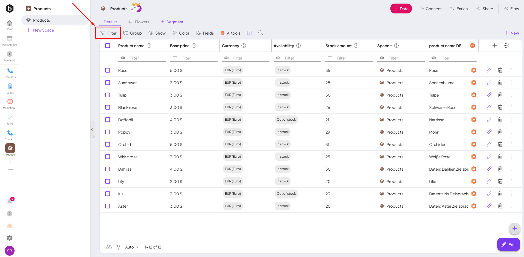Open the three-dot menu for Poppy row
The height and width of the screenshot is (257, 524).
coord(512,132)
